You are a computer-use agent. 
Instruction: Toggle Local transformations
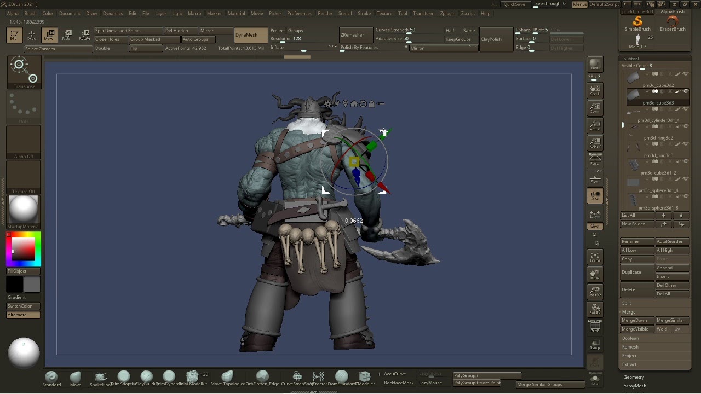click(595, 196)
